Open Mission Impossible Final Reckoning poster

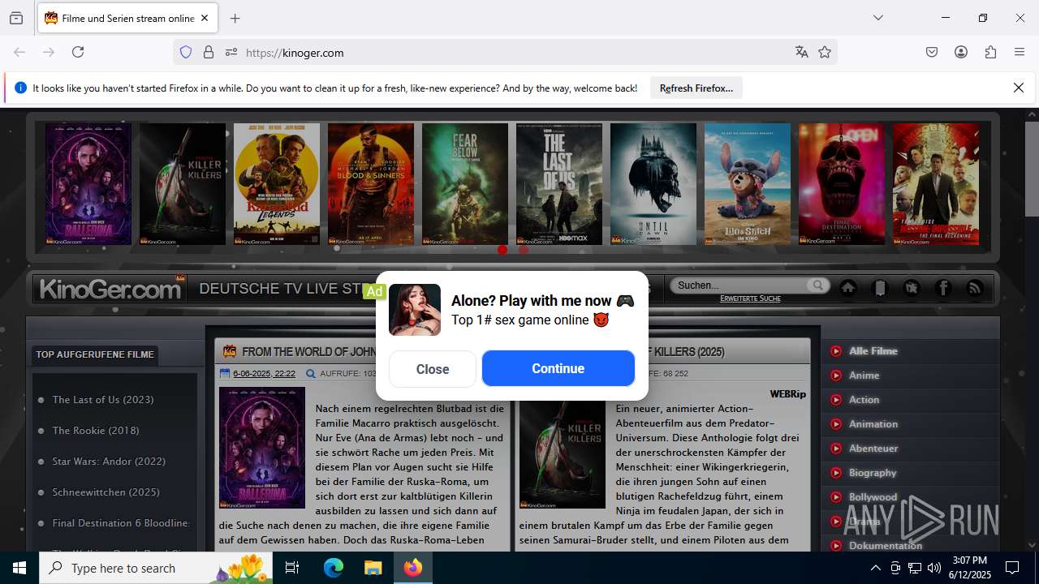936,184
